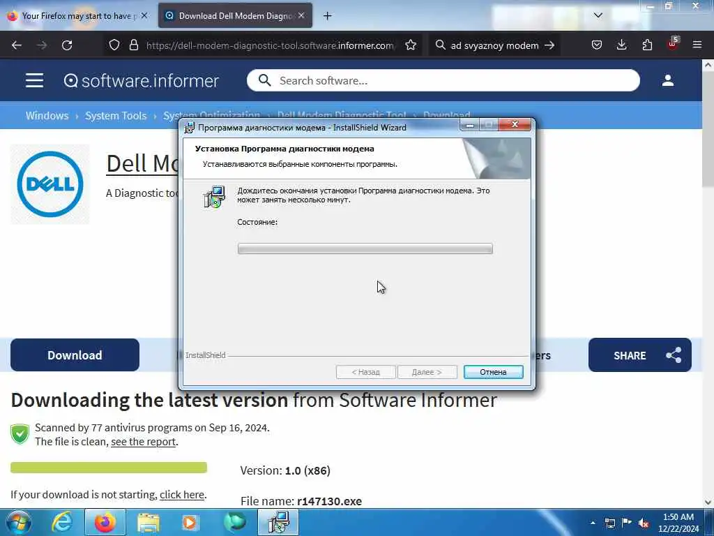Submit search with arrow in Firefox search box
Image resolution: width=714 pixels, height=536 pixels.
549,45
